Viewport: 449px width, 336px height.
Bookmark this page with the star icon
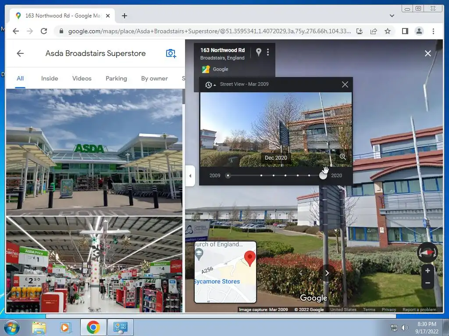pos(388,31)
